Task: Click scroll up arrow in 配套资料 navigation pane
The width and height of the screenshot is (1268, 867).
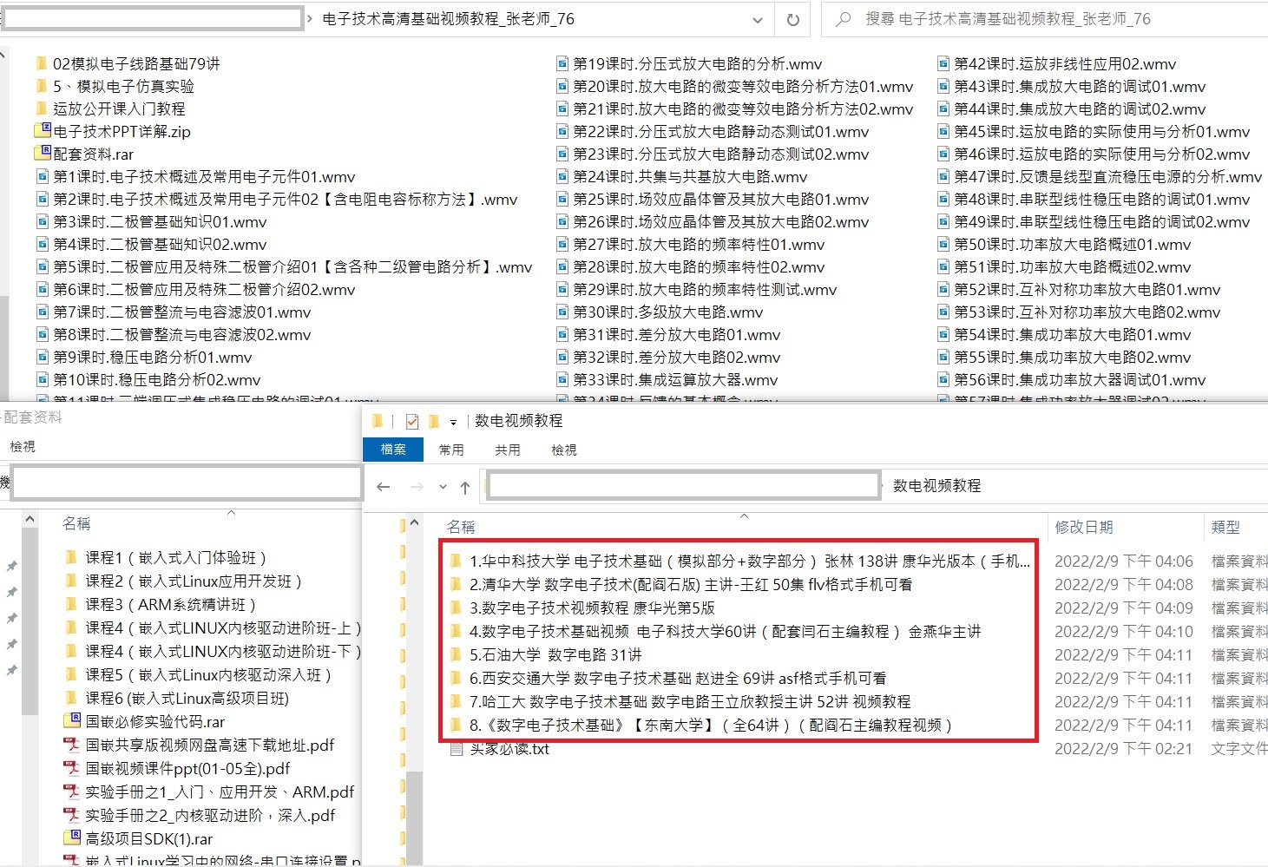Action: click(30, 519)
